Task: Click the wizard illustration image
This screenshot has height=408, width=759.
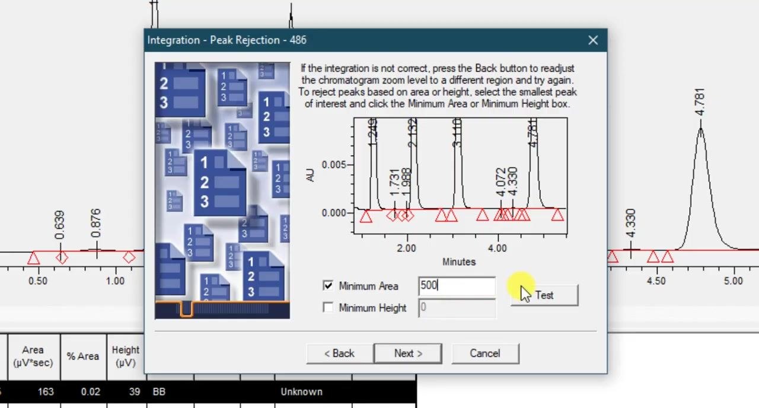Action: click(x=222, y=190)
